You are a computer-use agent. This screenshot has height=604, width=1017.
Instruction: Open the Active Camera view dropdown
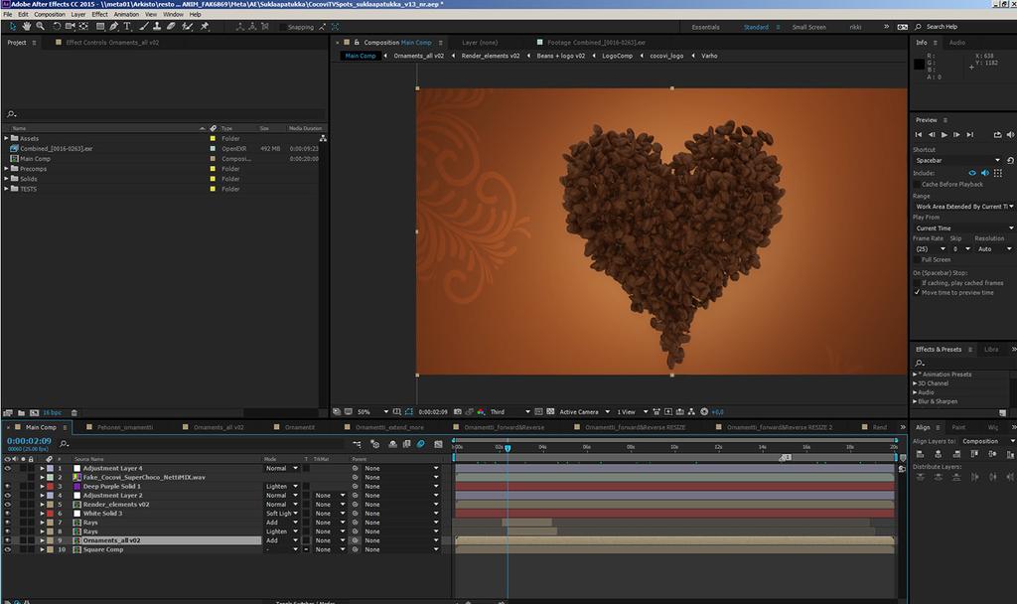584,412
